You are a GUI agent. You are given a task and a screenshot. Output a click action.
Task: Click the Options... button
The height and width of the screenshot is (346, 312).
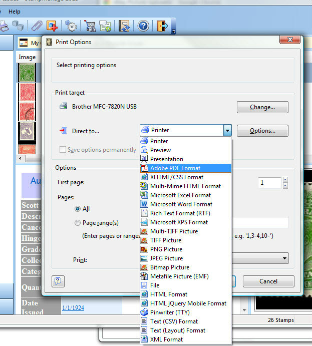262,131
